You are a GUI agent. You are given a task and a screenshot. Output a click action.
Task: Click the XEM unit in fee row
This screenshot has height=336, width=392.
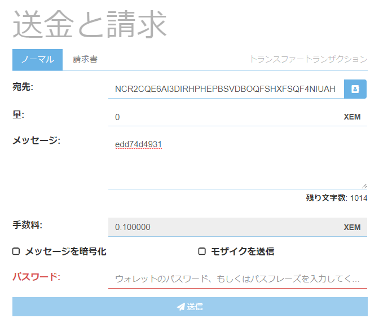coord(352,227)
